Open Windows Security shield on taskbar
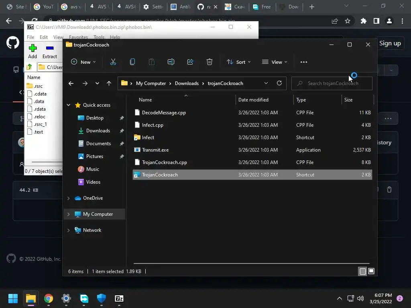The image size is (411, 308). (x=102, y=298)
